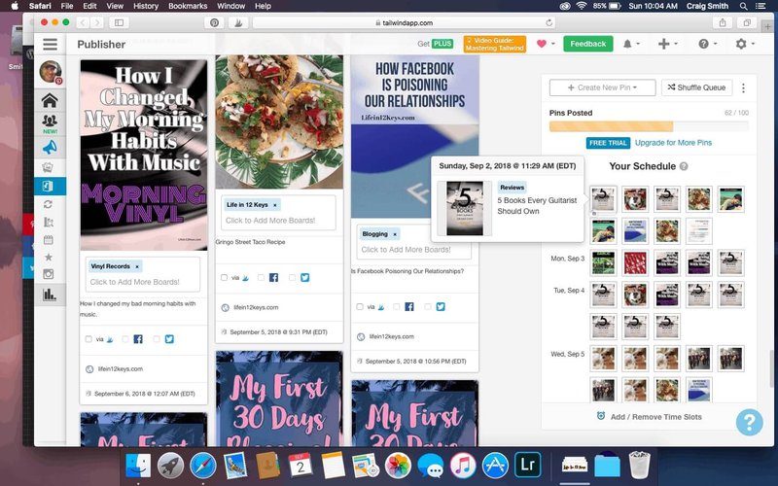Expand the settings gear dropdown
The image size is (778, 486).
click(745, 44)
